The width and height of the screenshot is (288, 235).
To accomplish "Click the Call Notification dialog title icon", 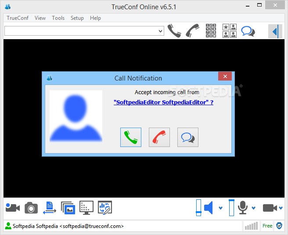I will (50, 78).
